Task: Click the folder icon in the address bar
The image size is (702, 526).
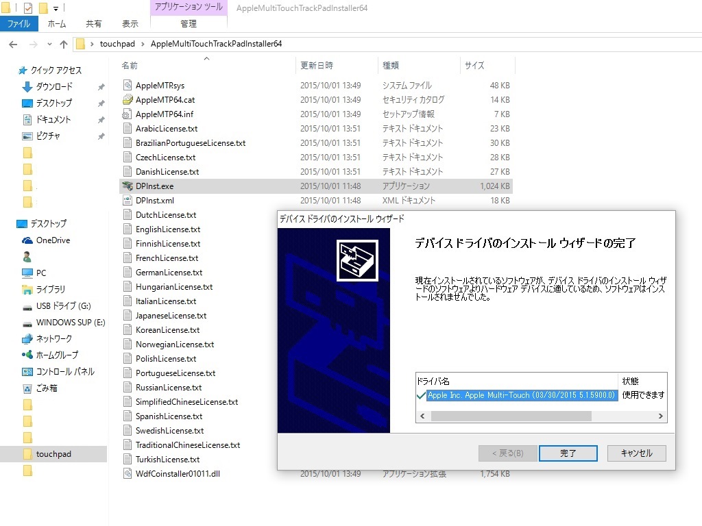Action: [x=81, y=44]
